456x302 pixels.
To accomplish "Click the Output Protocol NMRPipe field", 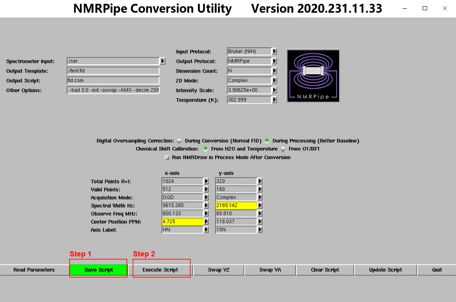I will click(249, 61).
